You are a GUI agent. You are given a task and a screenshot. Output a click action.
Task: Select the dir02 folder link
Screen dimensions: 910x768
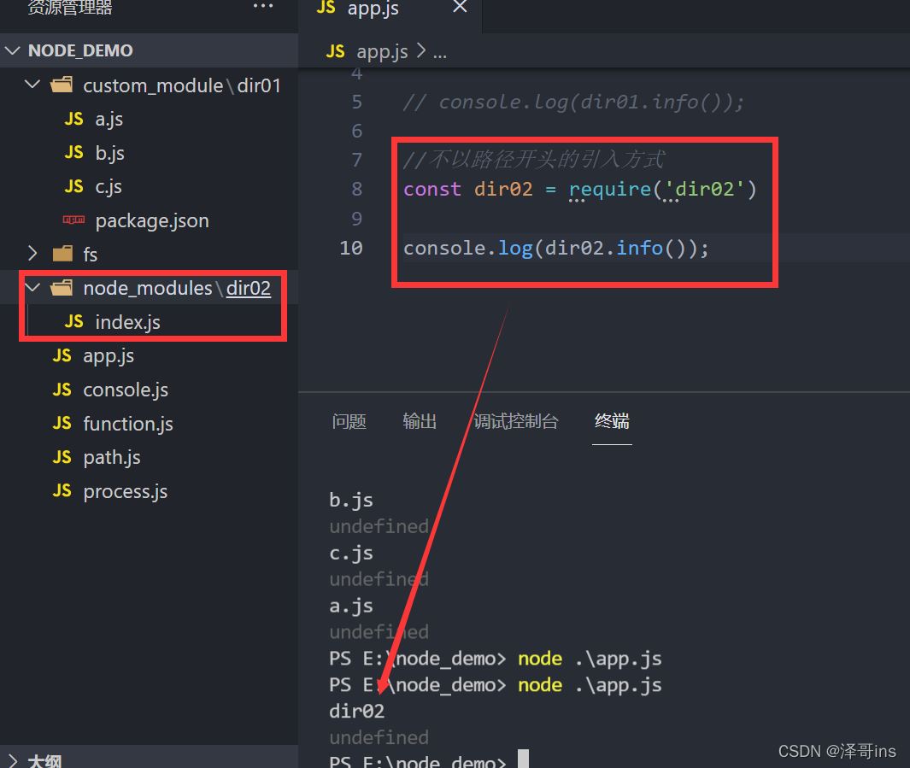(249, 288)
